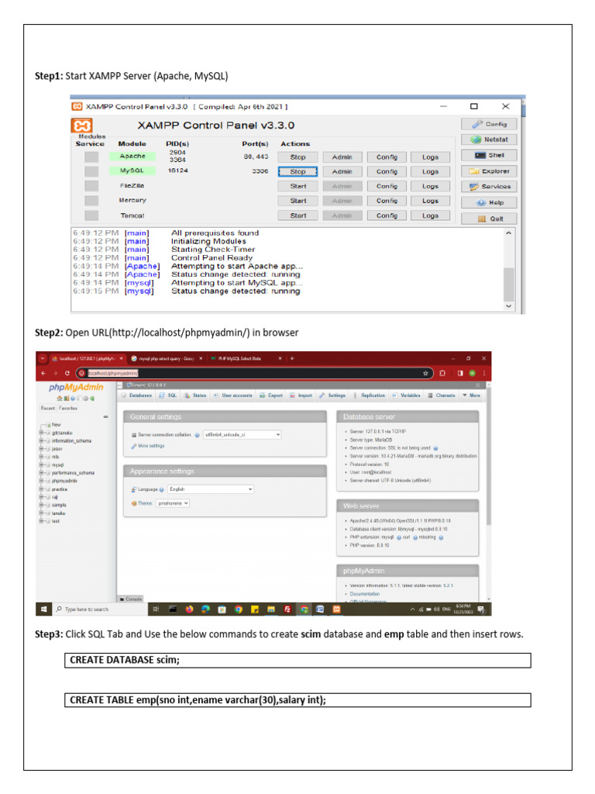Image resolution: width=595 pixels, height=794 pixels.
Task: Launch the XAMPP Shell
Action: click(489, 155)
